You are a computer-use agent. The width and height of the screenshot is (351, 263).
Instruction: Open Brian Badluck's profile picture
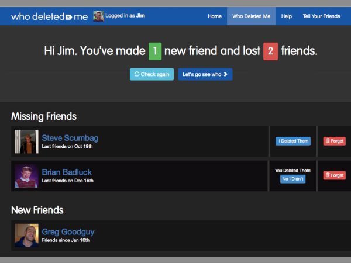click(x=26, y=176)
